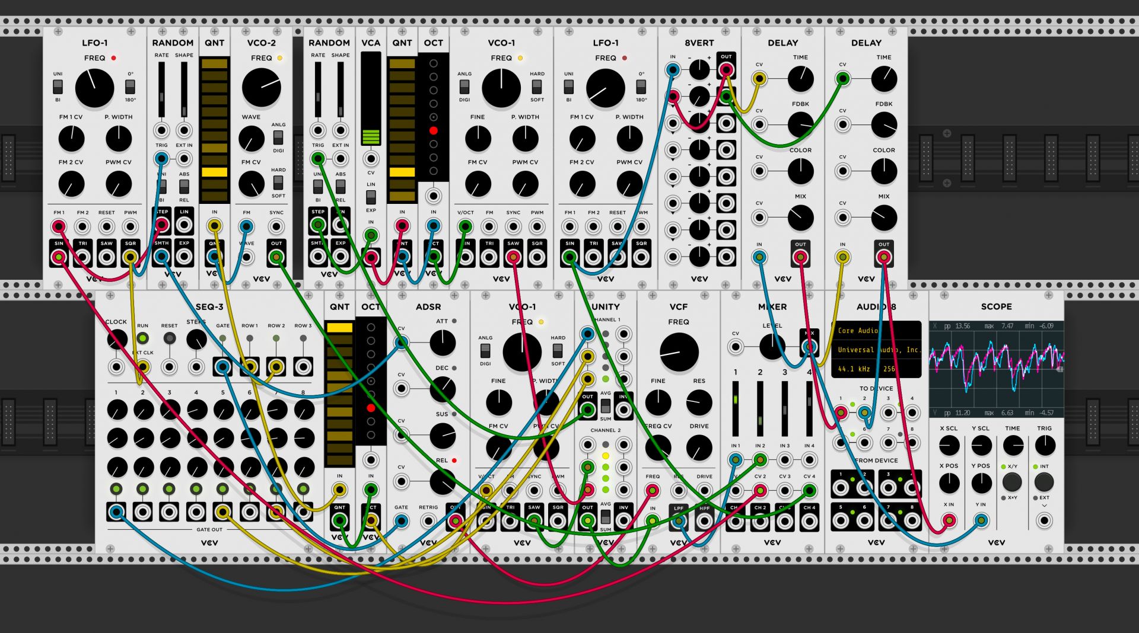The image size is (1139, 633).
Task: Click the ADSR RETRIG input port
Action: click(428, 521)
